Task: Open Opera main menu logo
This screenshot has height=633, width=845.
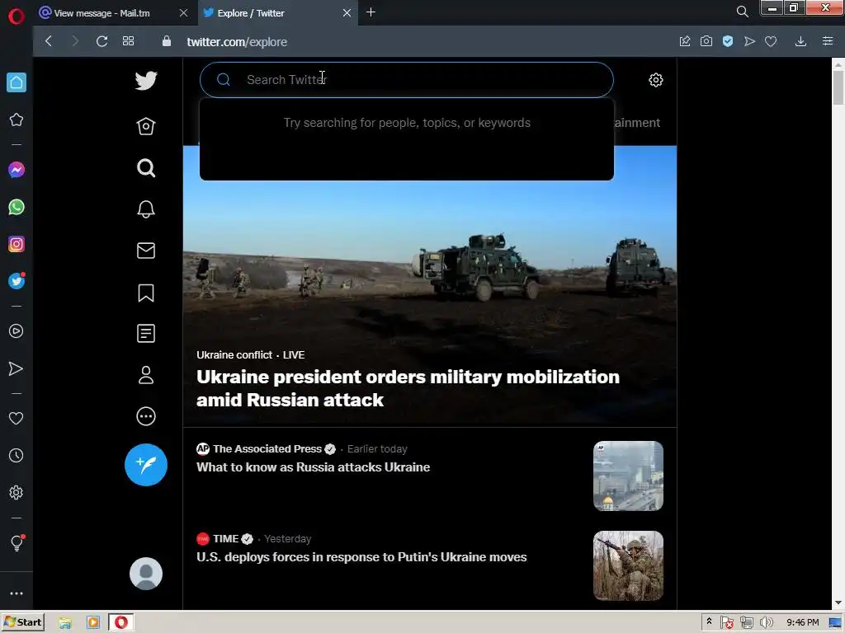Action: click(17, 16)
